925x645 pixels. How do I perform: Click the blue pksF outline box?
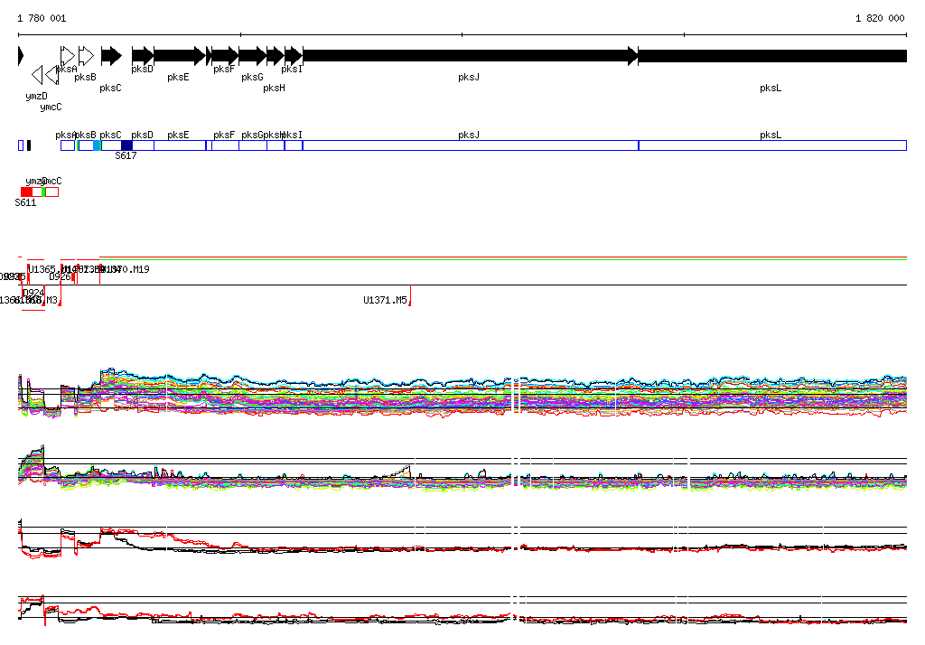point(225,145)
